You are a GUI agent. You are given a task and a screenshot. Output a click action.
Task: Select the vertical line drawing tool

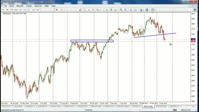67,10
